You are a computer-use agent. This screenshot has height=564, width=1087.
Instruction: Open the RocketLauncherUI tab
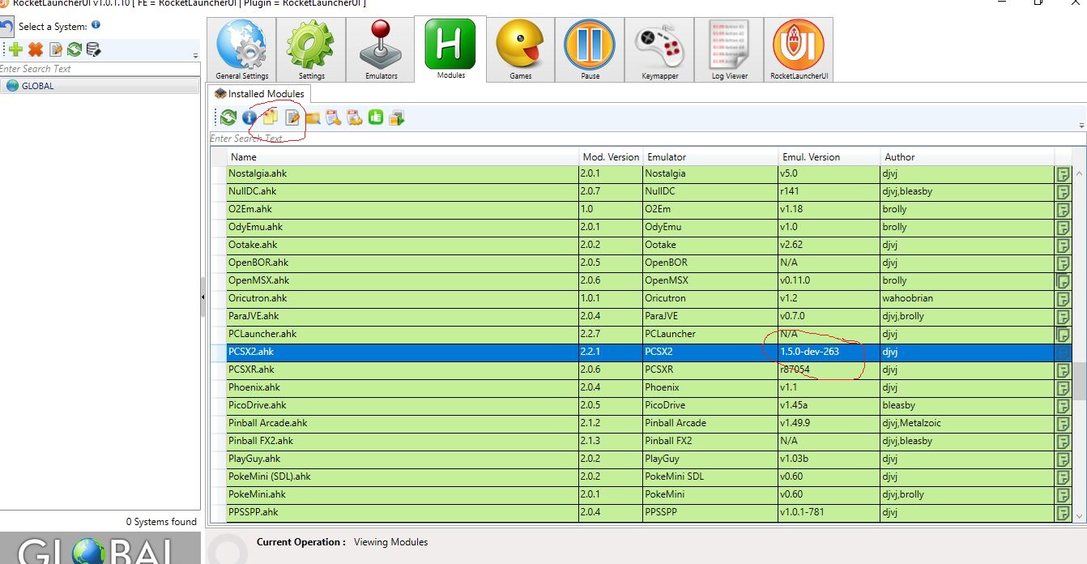pos(799,49)
